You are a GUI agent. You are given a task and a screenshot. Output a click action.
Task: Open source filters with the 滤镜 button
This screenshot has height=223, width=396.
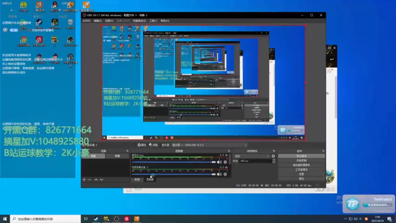click(153, 145)
